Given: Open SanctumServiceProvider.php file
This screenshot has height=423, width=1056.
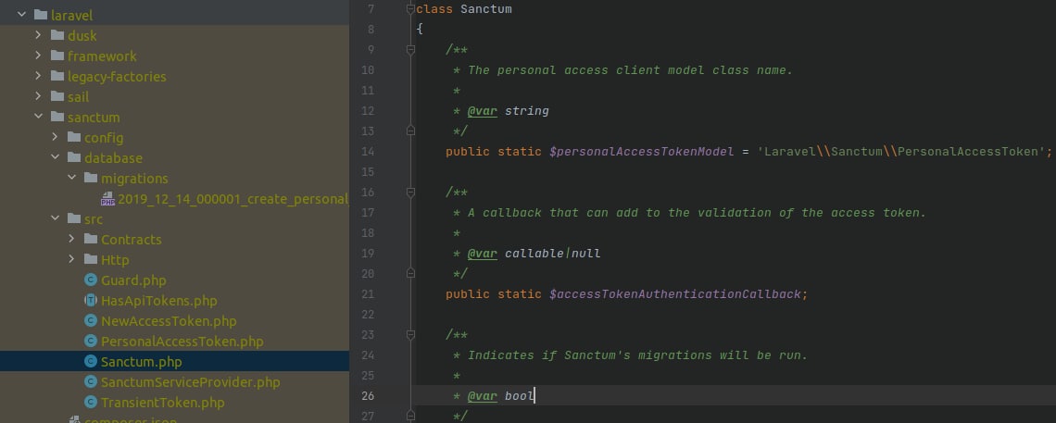Looking at the screenshot, I should [x=191, y=382].
